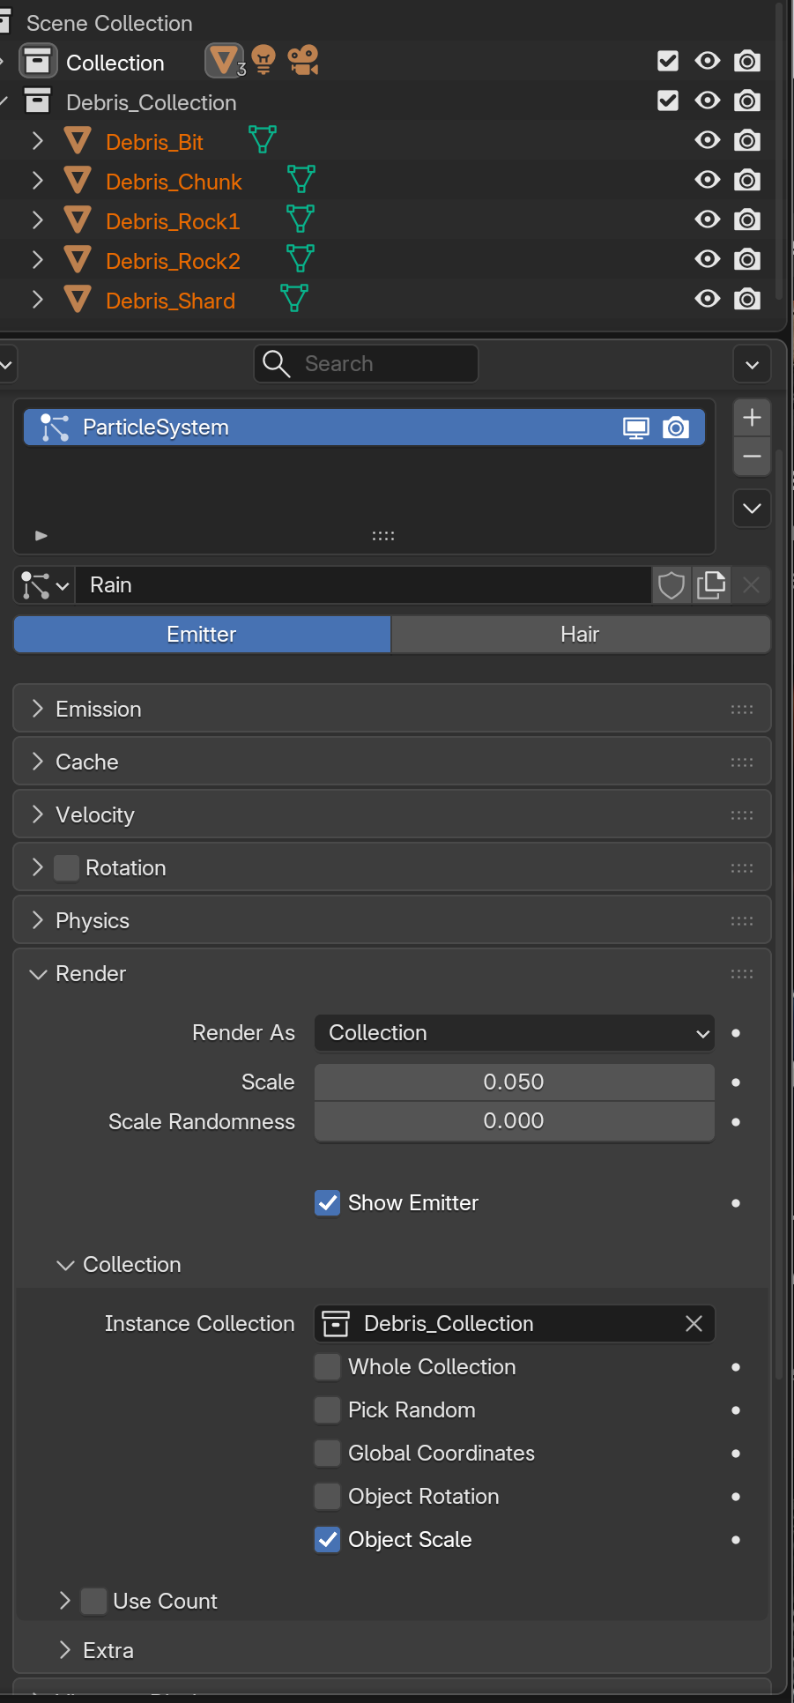Disable render for Debris_Shard via camera icon
794x1703 pixels.
[x=747, y=300]
